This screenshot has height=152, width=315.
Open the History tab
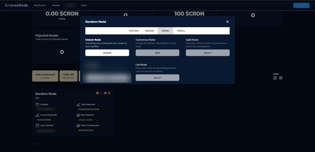(x=181, y=31)
